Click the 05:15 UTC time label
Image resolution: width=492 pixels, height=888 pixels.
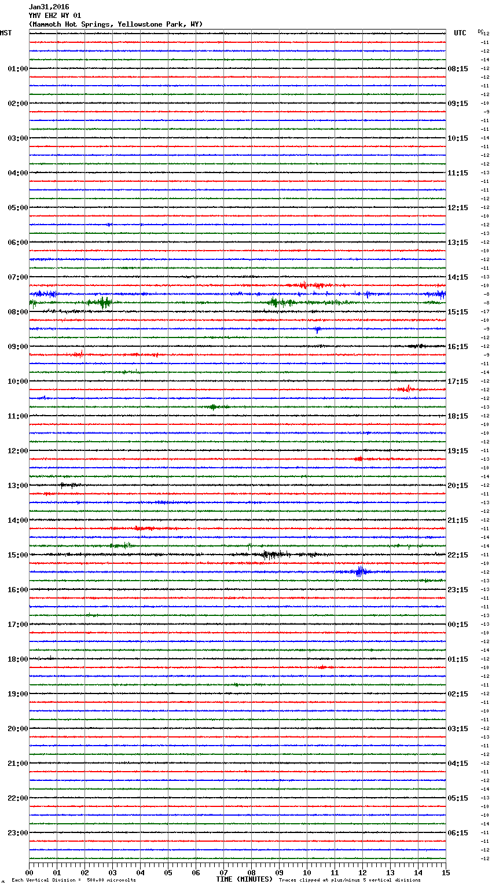458,798
